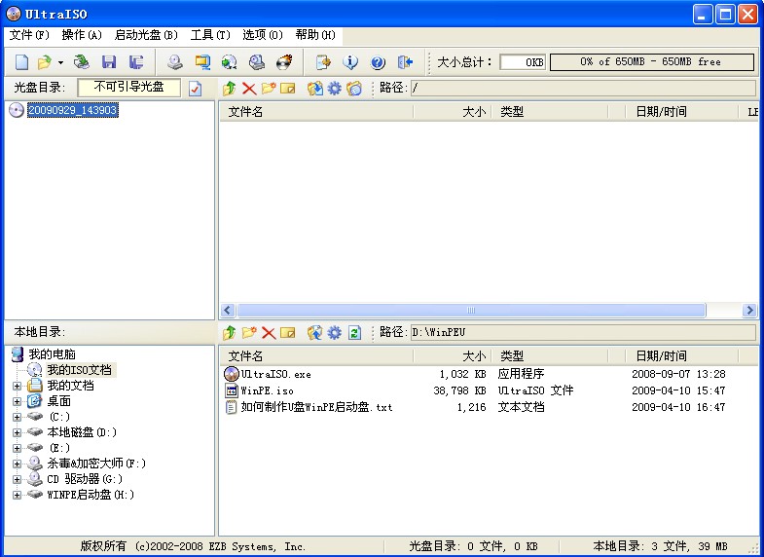
Task: Click the up-folder icon in local toolbar
Action: coord(230,333)
